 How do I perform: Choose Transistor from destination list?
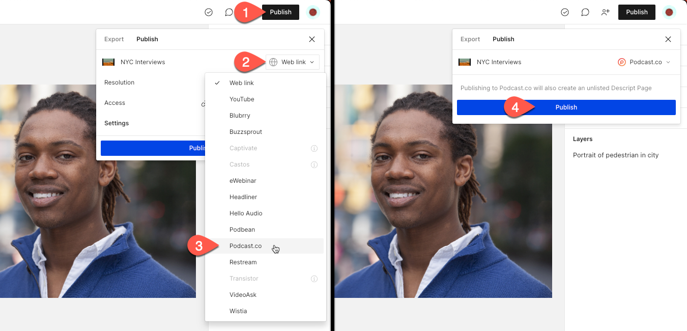click(265, 279)
